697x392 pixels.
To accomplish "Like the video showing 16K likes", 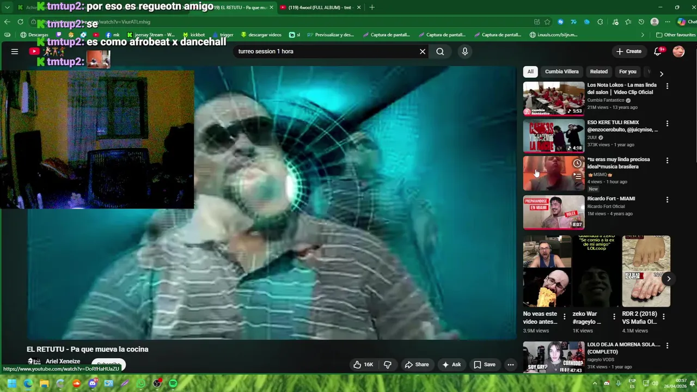I will coord(363,365).
